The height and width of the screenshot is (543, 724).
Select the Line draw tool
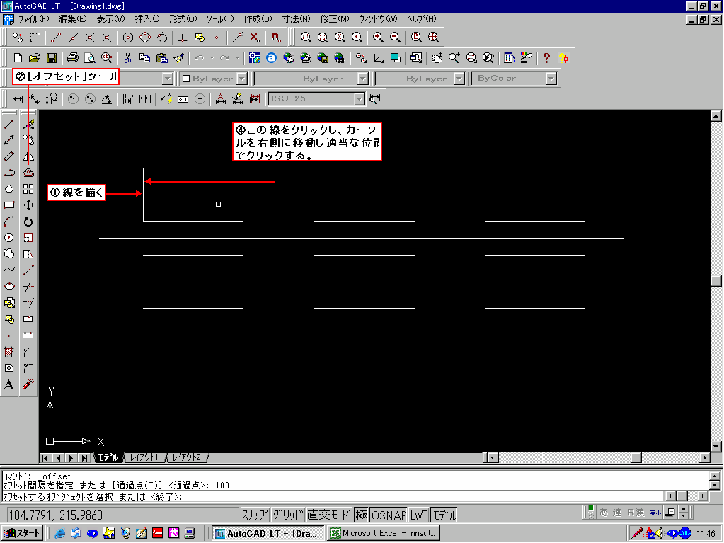8,124
